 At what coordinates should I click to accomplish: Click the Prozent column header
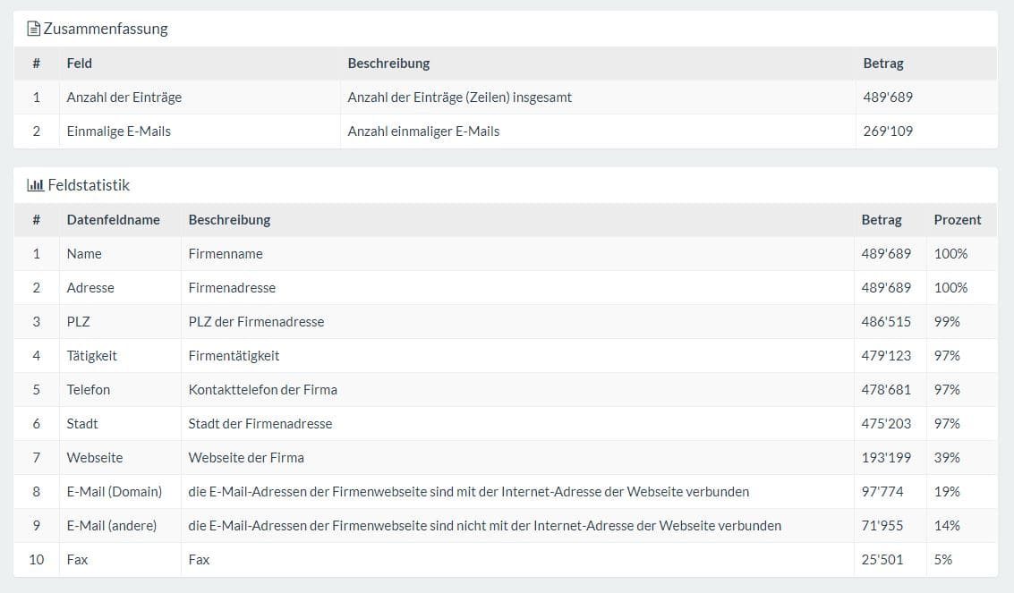point(957,220)
